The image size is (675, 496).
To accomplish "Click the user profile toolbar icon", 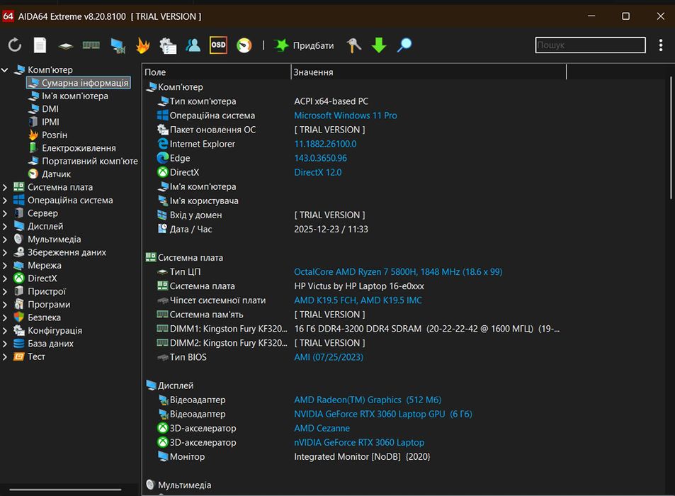I will click(x=193, y=45).
